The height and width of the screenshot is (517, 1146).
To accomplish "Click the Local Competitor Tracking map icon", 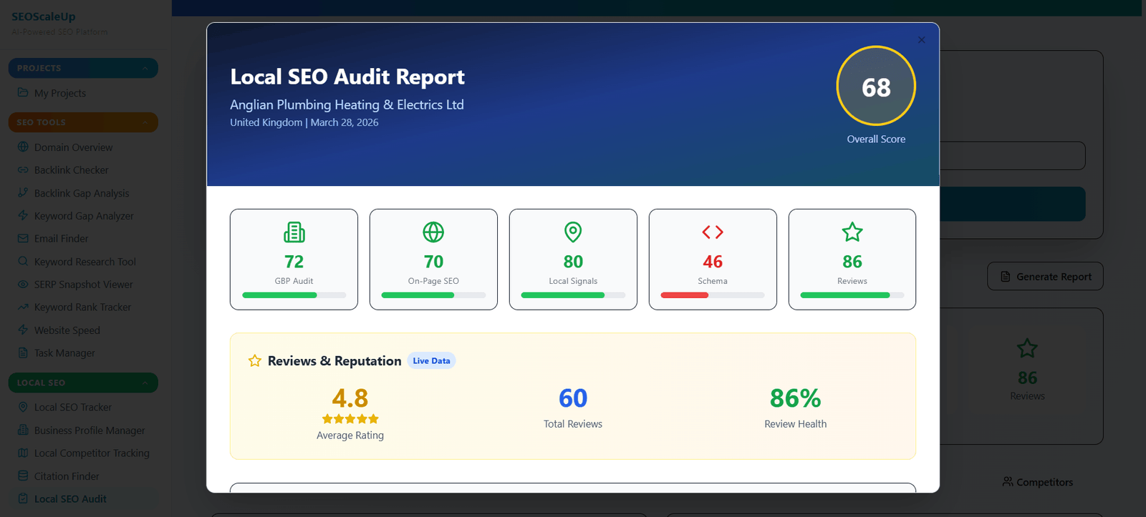I will [x=23, y=453].
